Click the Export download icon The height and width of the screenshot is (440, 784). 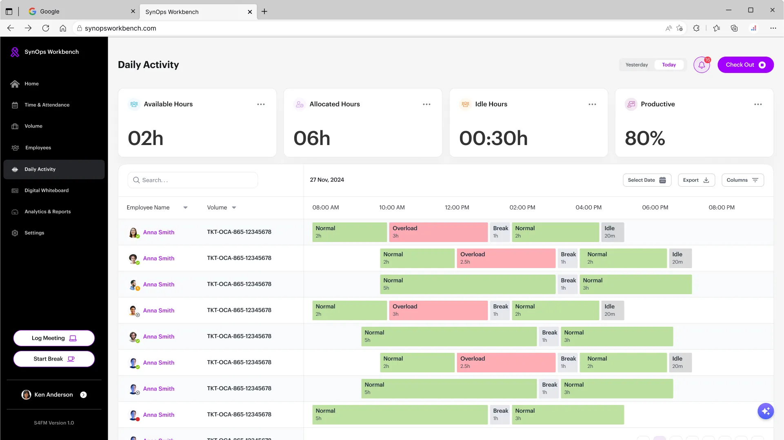coord(706,180)
